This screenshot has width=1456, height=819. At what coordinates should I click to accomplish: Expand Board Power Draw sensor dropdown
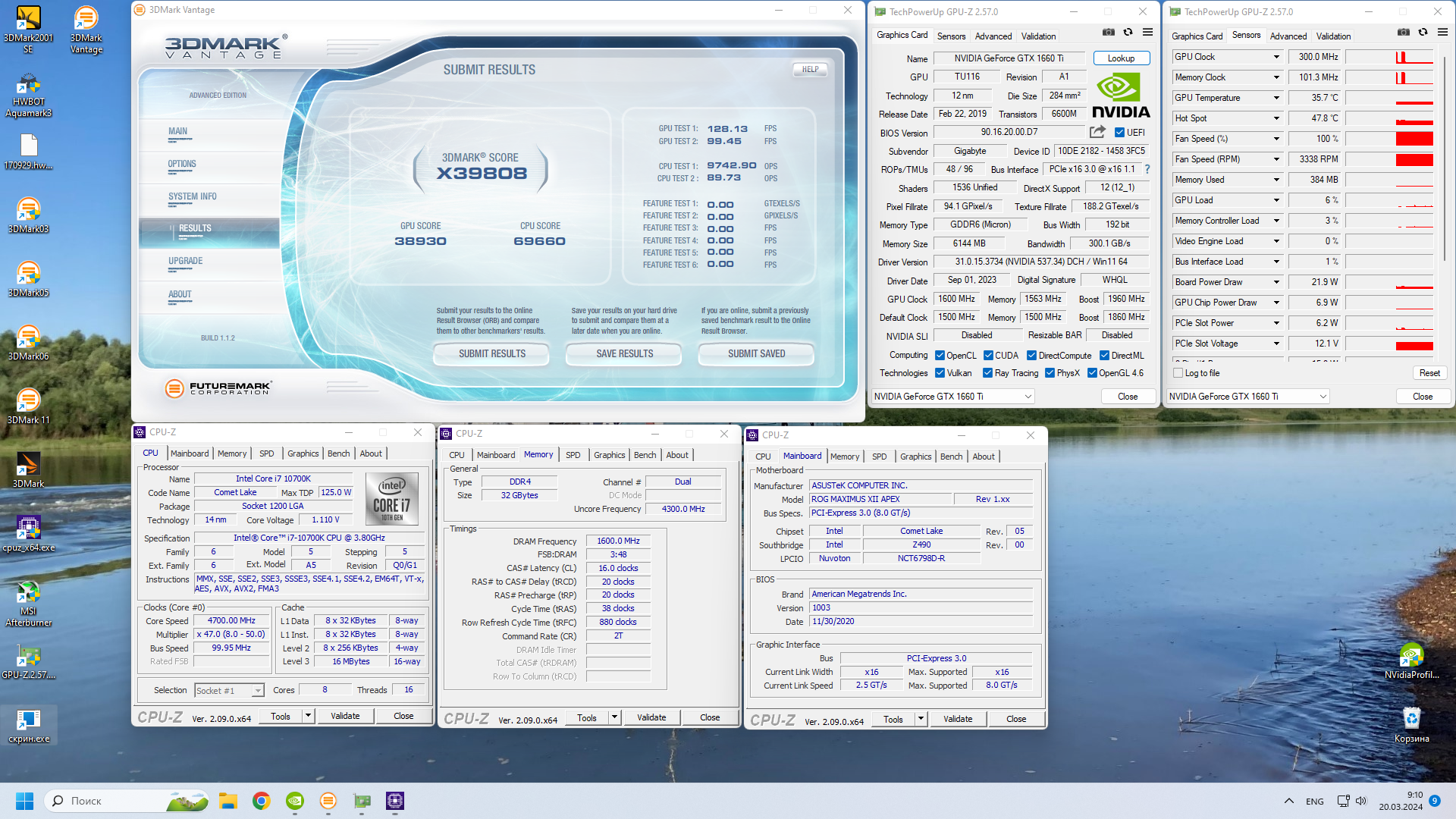pos(1276,282)
